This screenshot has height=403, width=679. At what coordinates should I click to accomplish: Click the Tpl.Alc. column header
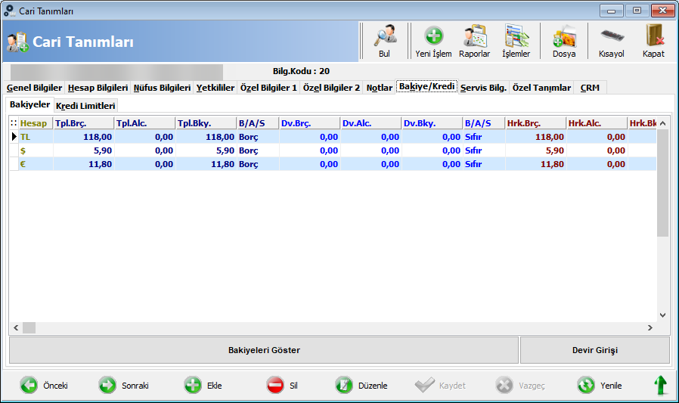[x=145, y=123]
